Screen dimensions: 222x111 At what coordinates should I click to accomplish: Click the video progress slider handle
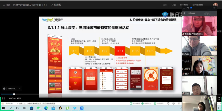click(x=14, y=94)
